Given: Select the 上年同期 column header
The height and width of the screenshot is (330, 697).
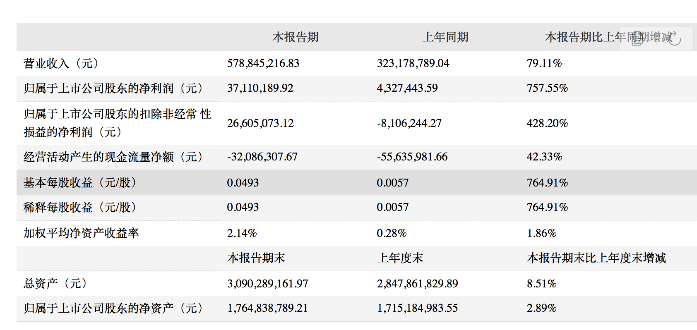Looking at the screenshot, I should click(445, 37).
